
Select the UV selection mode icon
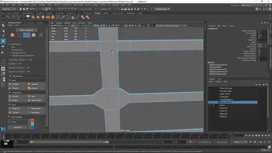pos(41,35)
